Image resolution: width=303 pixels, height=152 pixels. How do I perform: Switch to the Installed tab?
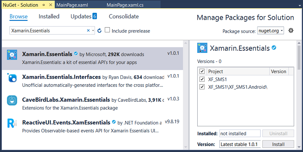point(49,16)
